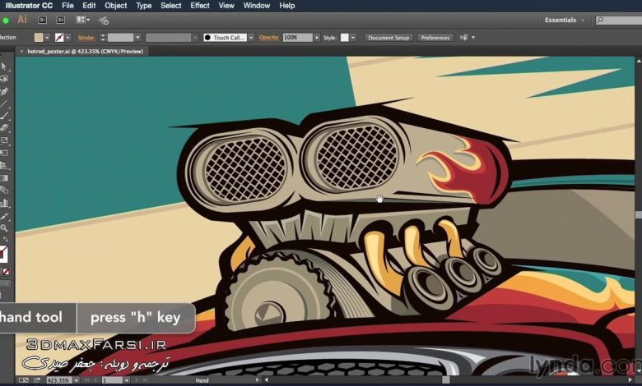Image resolution: width=642 pixels, height=386 pixels.
Task: Select the Pen tool
Action: [4, 91]
